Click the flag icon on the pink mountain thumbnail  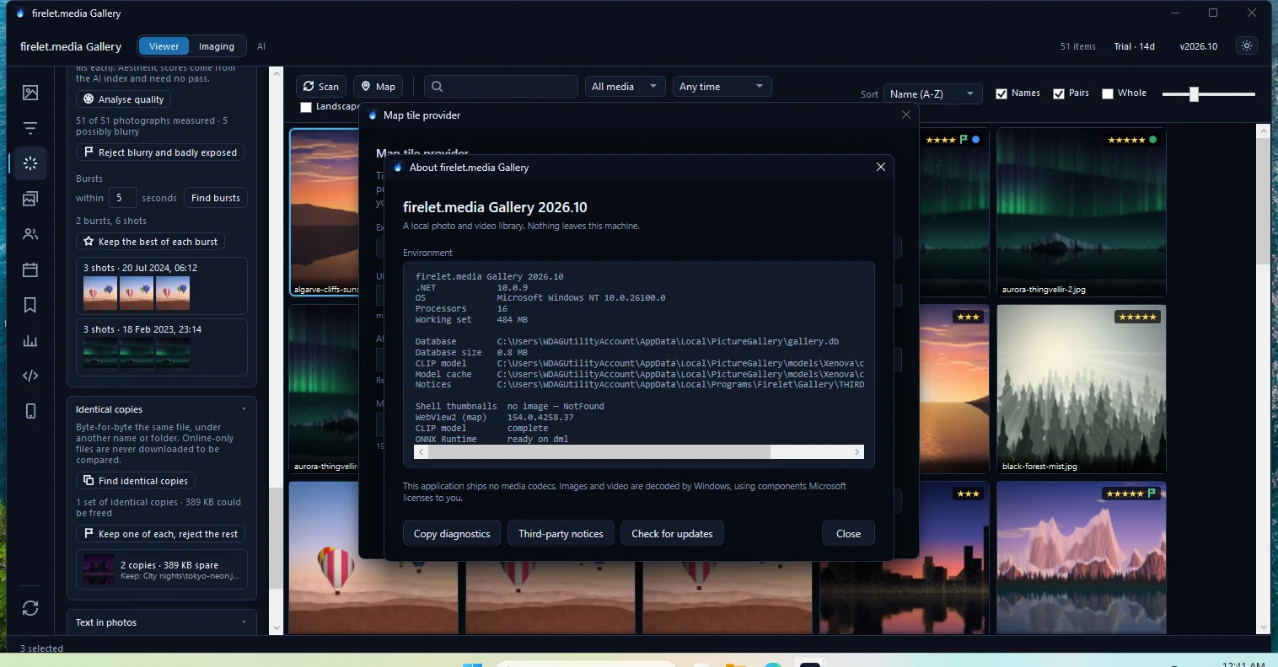[1152, 494]
